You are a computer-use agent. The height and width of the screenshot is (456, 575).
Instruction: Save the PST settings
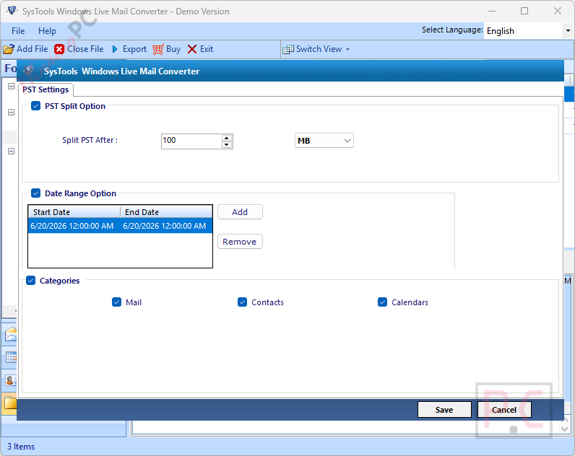[x=444, y=410]
